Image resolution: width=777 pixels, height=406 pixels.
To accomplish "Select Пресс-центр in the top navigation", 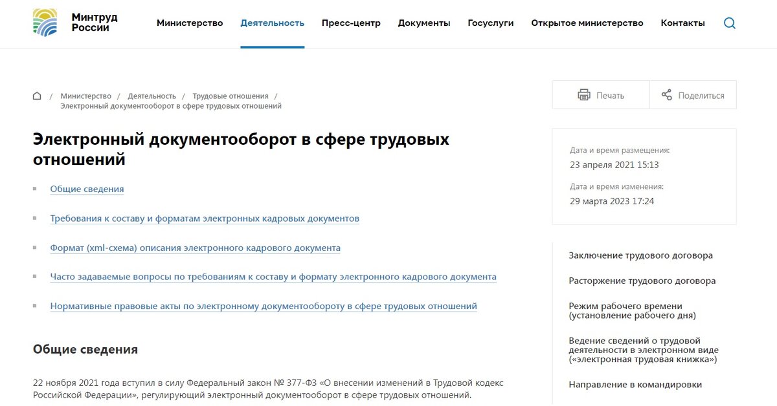I will pos(351,23).
